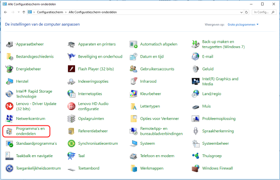Click the Thuisgroep link text
Image resolution: width=280 pixels, height=180 pixels.
[212, 156]
